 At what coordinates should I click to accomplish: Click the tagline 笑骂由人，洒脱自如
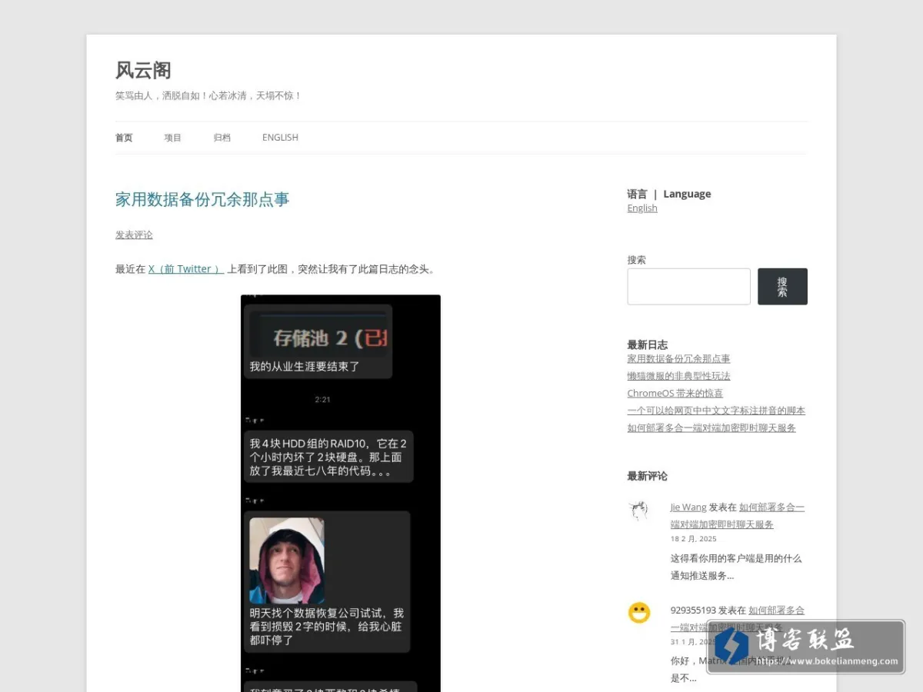[208, 96]
